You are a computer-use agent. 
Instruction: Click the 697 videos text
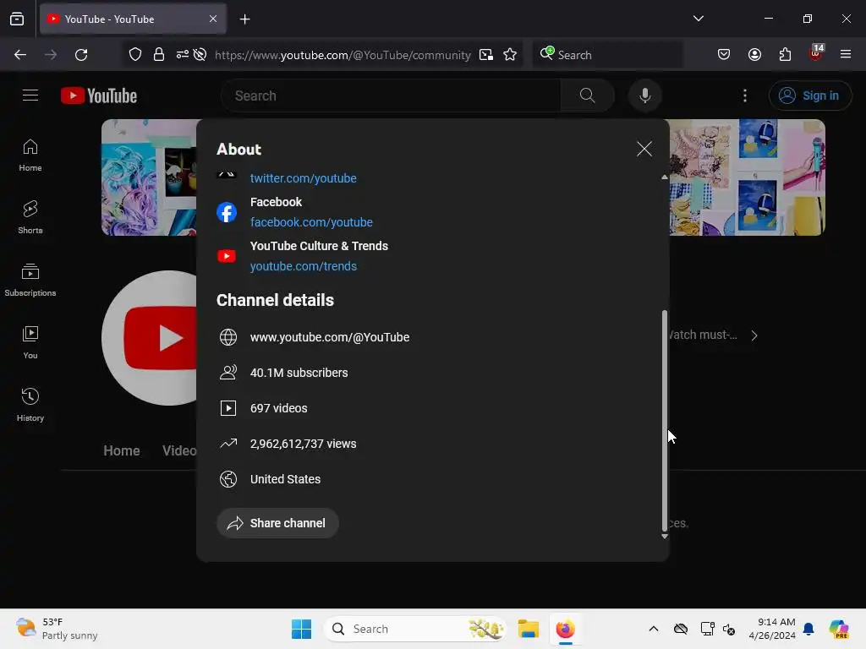point(278,408)
